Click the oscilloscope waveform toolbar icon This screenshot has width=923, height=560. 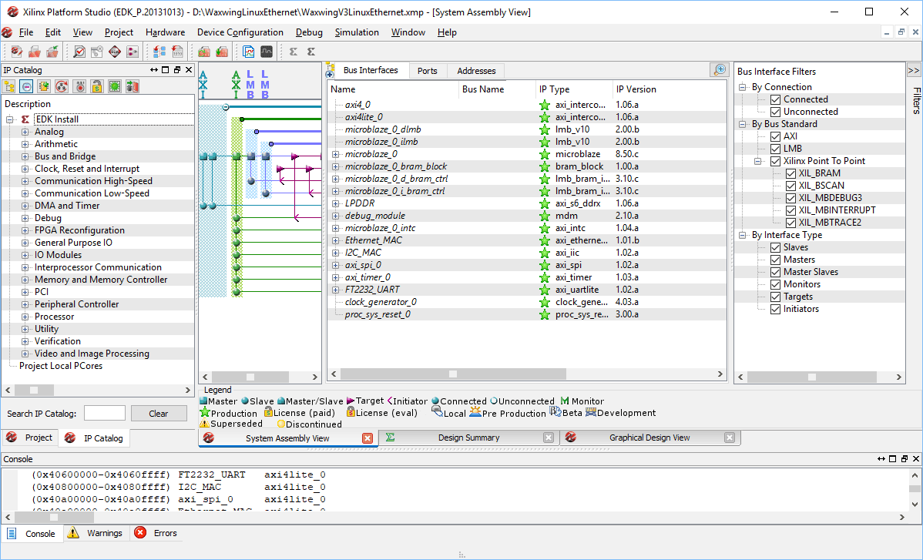point(267,52)
